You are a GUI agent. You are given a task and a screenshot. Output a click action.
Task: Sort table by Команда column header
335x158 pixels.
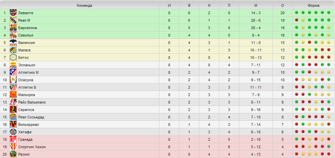coord(84,5)
